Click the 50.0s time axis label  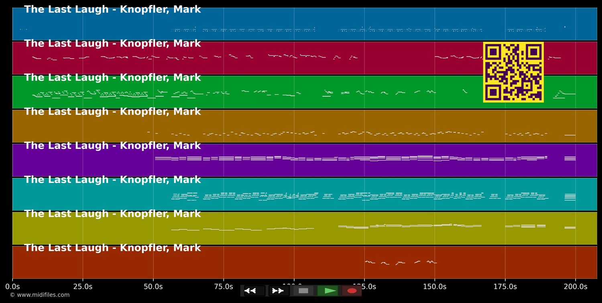pyautogui.click(x=153, y=287)
